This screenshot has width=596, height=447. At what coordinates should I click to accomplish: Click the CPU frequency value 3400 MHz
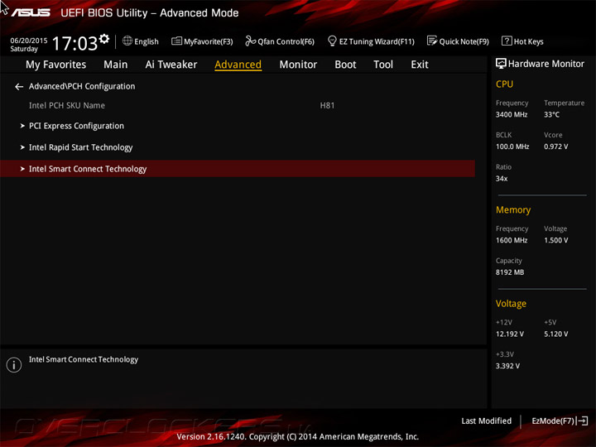coord(512,114)
